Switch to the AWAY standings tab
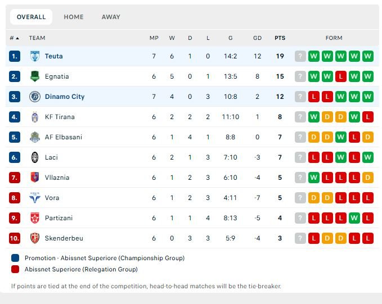This screenshot has width=382, height=304. pyautogui.click(x=111, y=17)
